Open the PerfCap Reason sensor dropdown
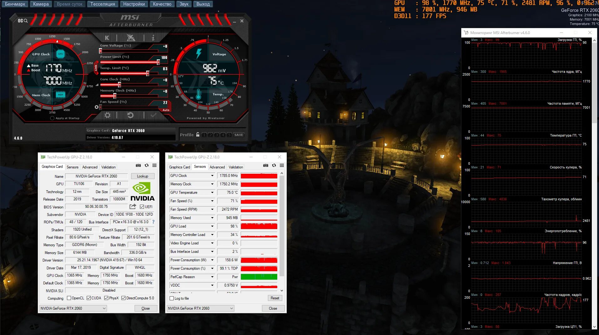Viewport: 599px width, 335px height. pos(212,277)
